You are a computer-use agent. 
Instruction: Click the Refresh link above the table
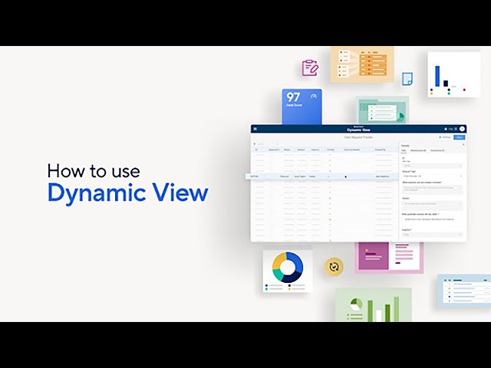tap(445, 137)
